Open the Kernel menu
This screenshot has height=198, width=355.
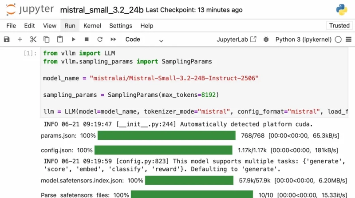click(x=92, y=26)
